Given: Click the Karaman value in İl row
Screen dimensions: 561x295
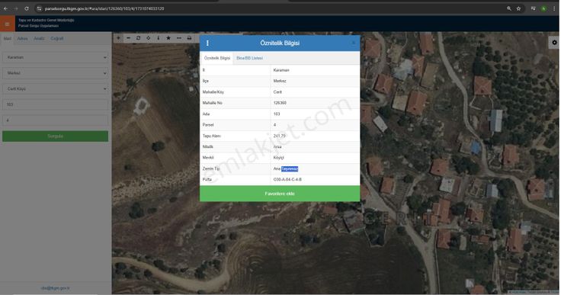Looking at the screenshot, I should tap(281, 70).
